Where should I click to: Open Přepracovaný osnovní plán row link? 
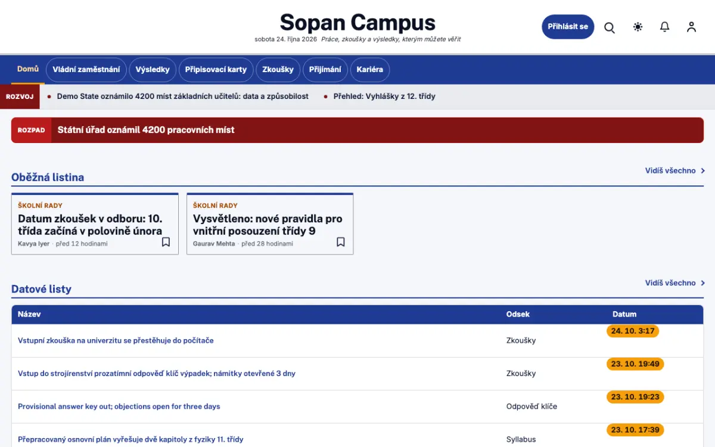coord(130,439)
